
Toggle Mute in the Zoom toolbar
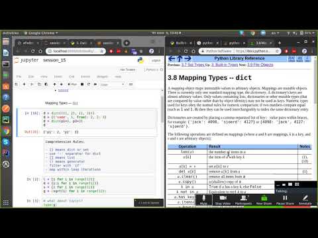pos(204,200)
